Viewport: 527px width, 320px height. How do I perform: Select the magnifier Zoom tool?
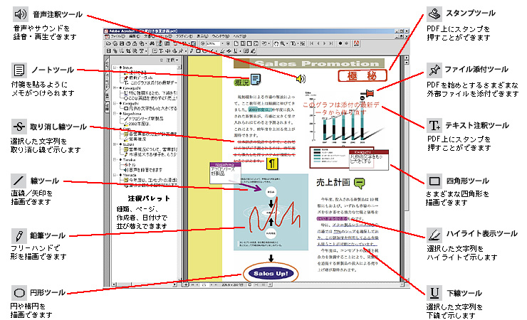[x=282, y=43]
